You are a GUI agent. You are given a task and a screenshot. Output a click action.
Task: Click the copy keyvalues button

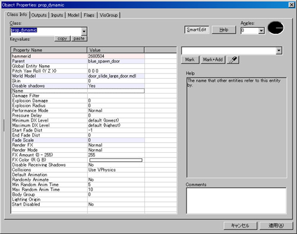coord(62,39)
